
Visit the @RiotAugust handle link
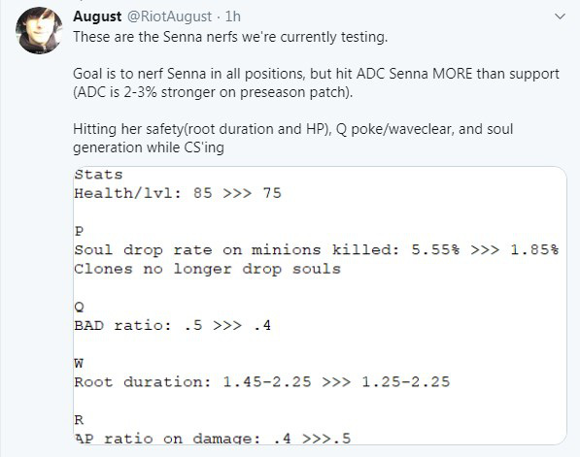169,16
